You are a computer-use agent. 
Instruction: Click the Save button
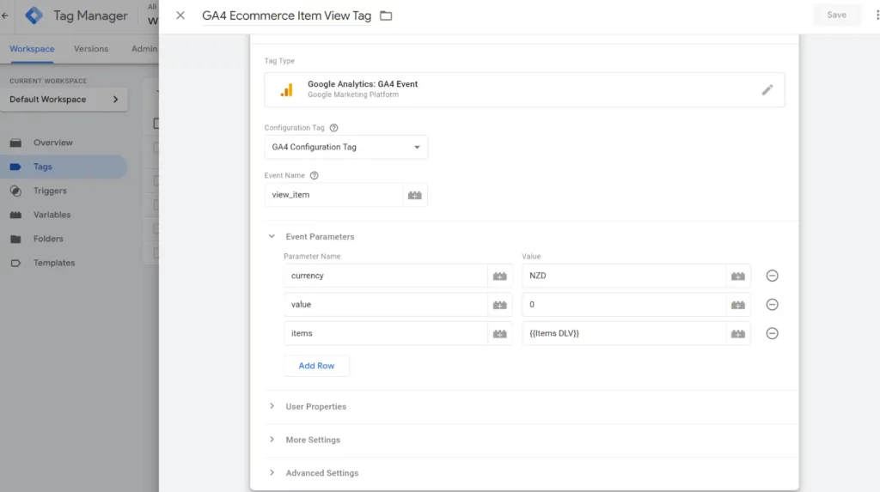(x=836, y=15)
